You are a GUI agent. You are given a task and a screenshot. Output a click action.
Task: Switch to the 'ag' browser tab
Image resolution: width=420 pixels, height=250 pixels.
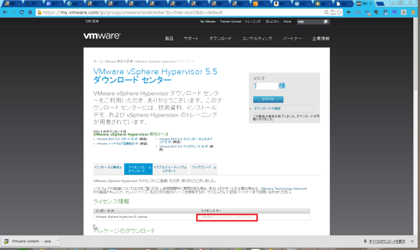(x=74, y=4)
